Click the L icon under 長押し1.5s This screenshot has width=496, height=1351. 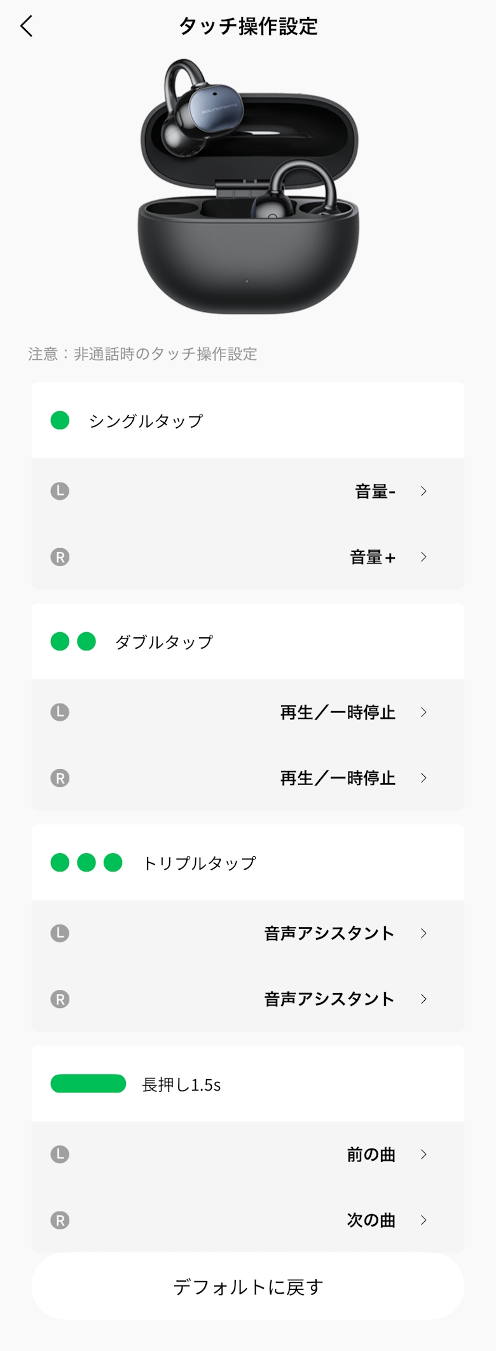click(x=60, y=1154)
